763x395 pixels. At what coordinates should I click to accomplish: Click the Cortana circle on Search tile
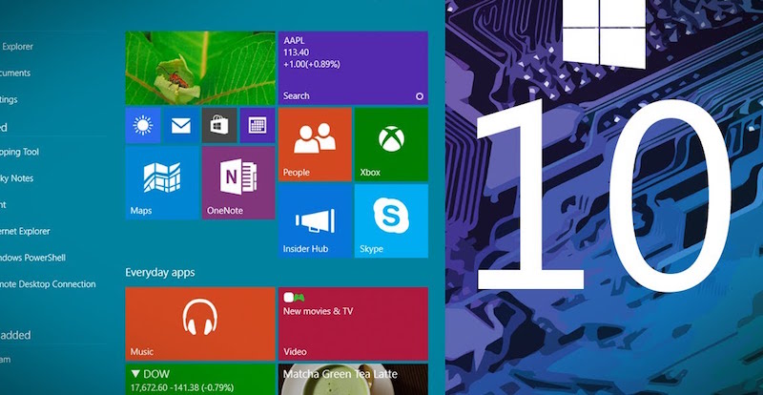pyautogui.click(x=420, y=96)
